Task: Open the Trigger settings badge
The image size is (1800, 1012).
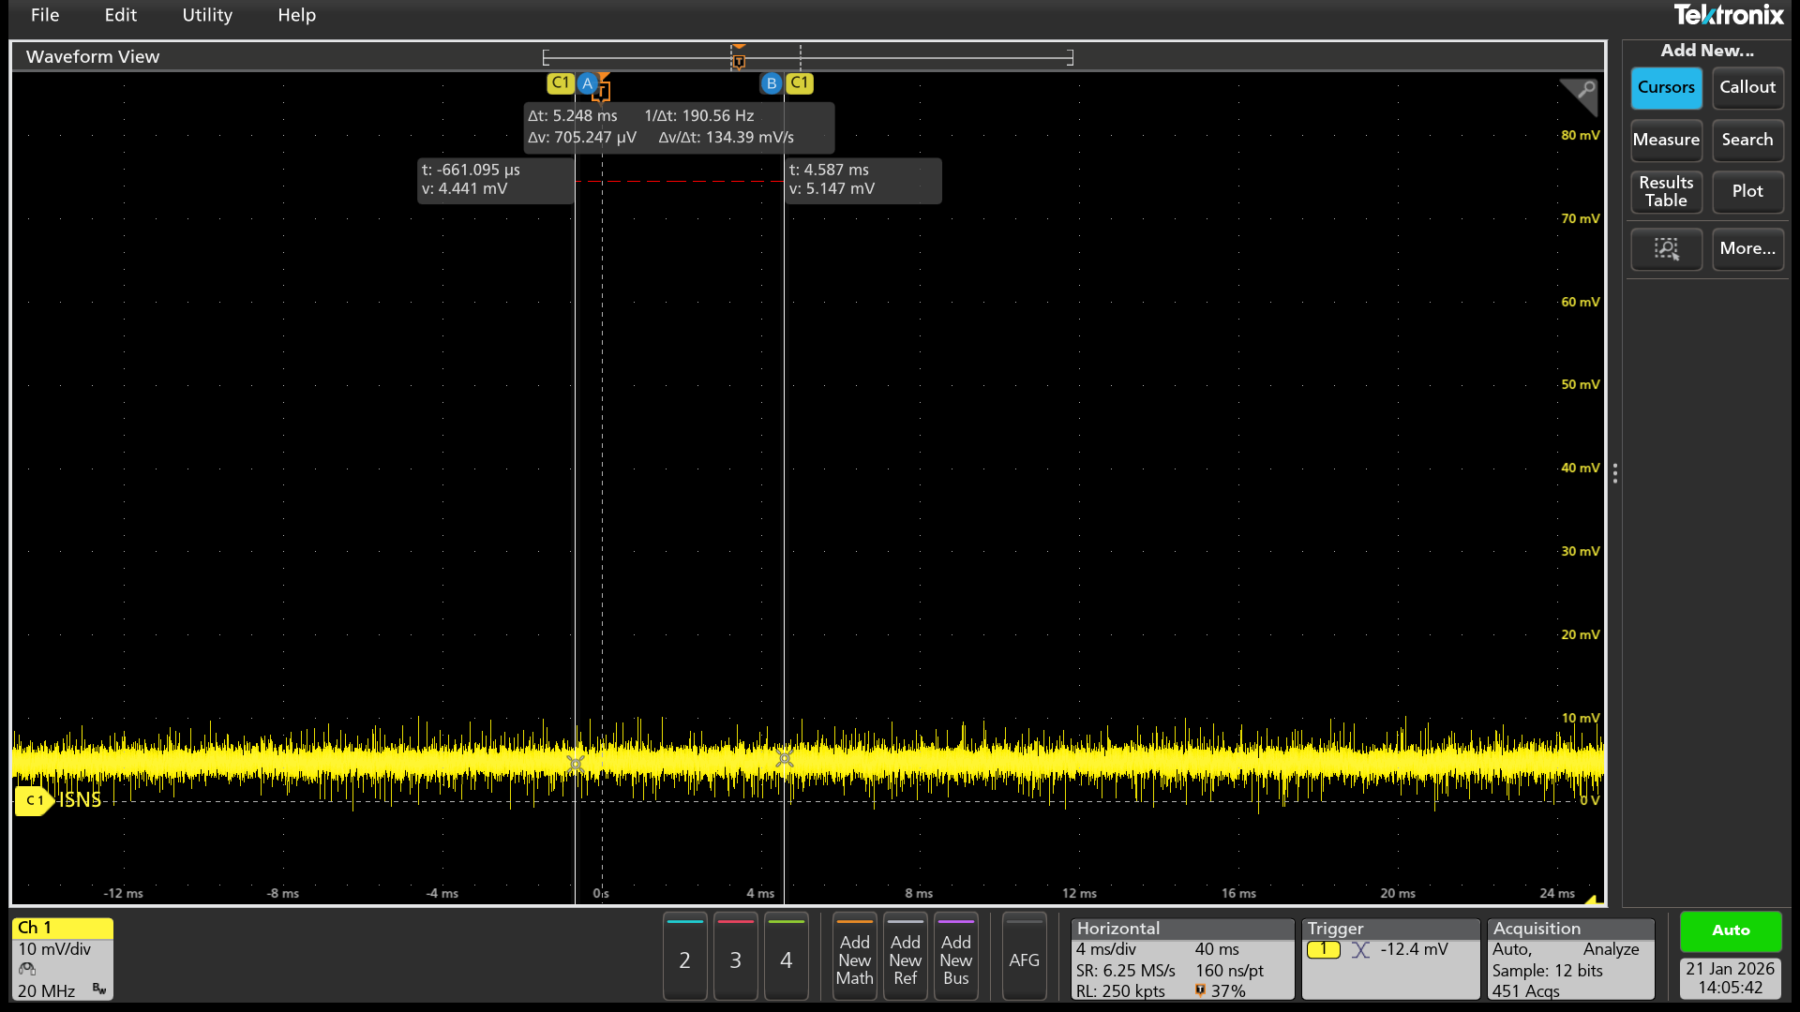Action: (1390, 959)
